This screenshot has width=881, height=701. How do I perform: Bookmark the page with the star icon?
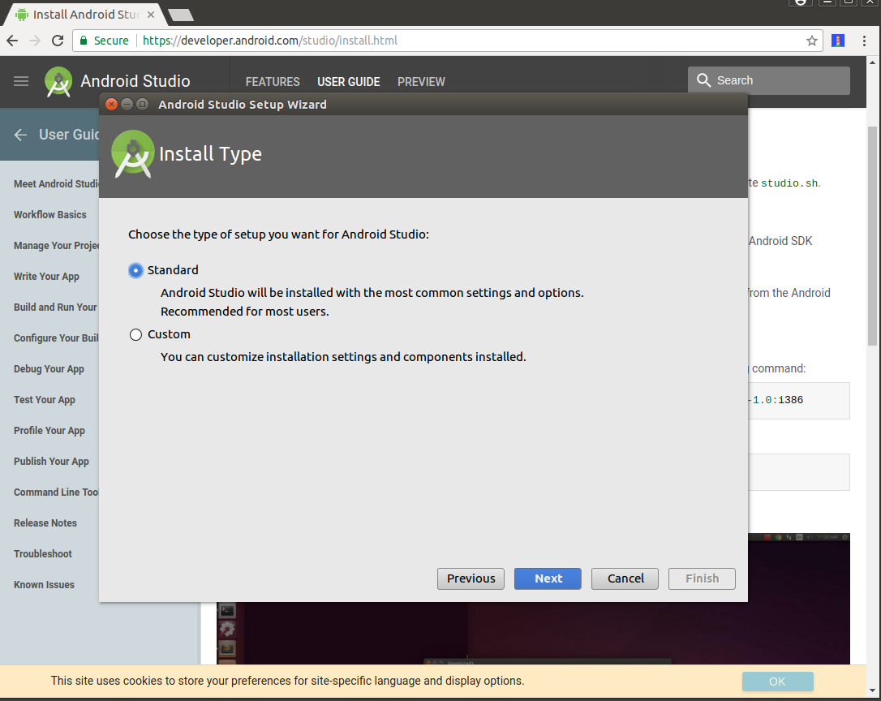811,41
